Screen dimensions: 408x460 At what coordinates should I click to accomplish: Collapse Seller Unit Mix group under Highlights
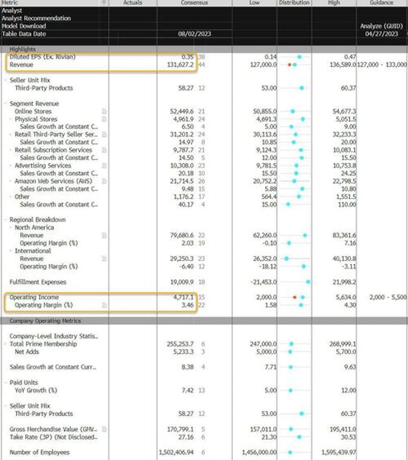[6, 80]
